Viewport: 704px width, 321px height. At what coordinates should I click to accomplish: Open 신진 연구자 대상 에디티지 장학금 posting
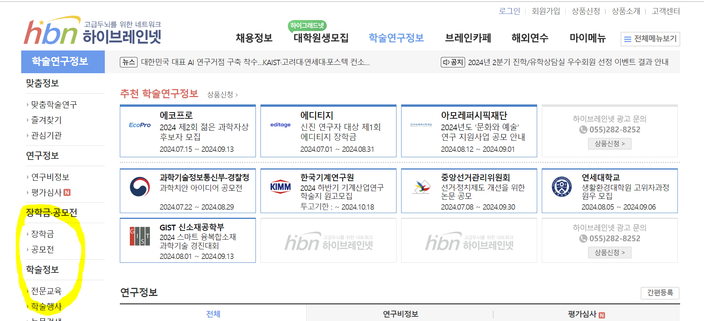pyautogui.click(x=341, y=132)
